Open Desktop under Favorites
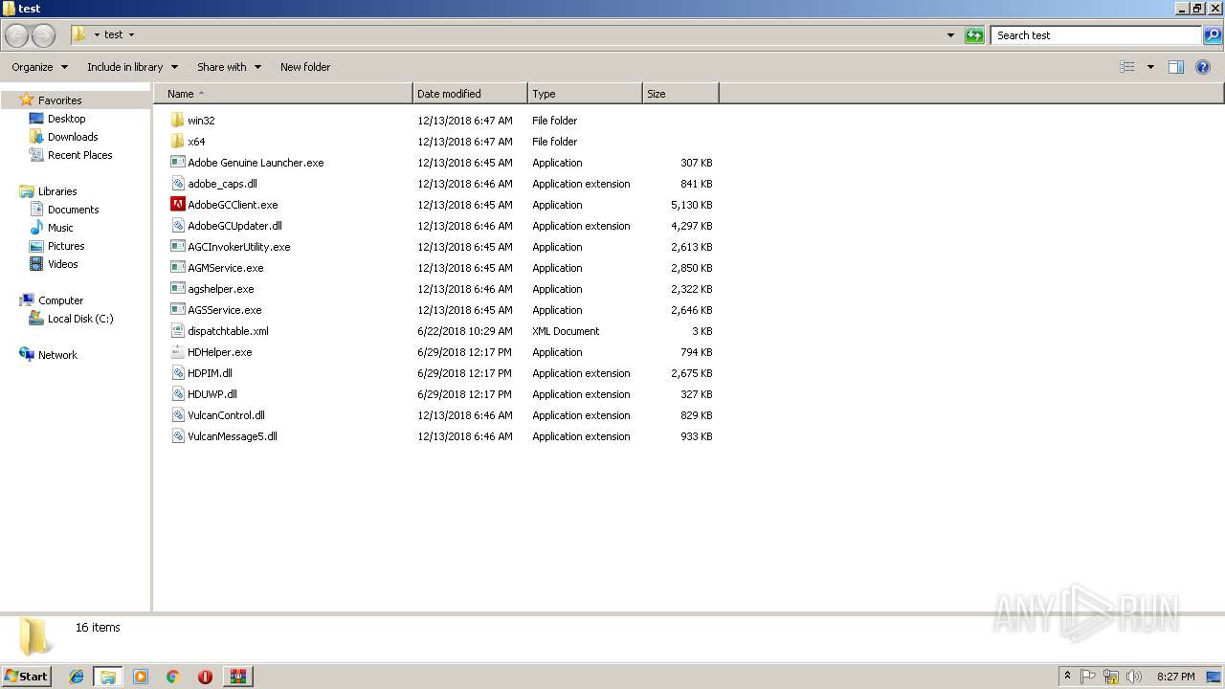This screenshot has height=689, width=1225. click(x=66, y=119)
